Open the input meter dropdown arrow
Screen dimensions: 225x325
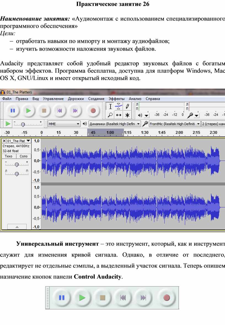tap(196, 115)
